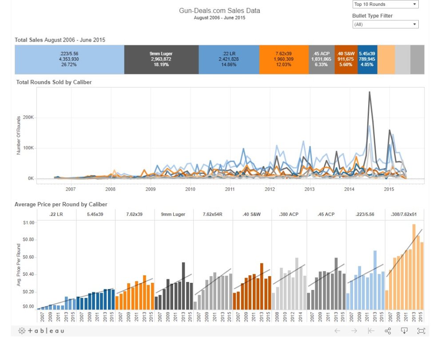The height and width of the screenshot is (341, 433).
Task: Click the Gun-Deals.com Sales Data title
Action: [219, 11]
